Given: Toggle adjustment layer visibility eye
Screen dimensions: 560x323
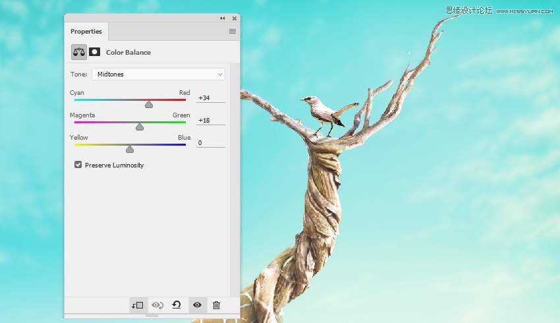Looking at the screenshot, I should (196, 305).
